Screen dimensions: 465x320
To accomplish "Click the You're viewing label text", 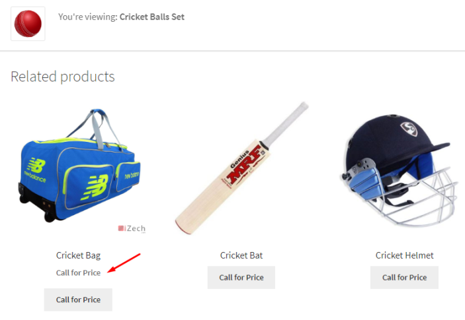I will click(88, 17).
